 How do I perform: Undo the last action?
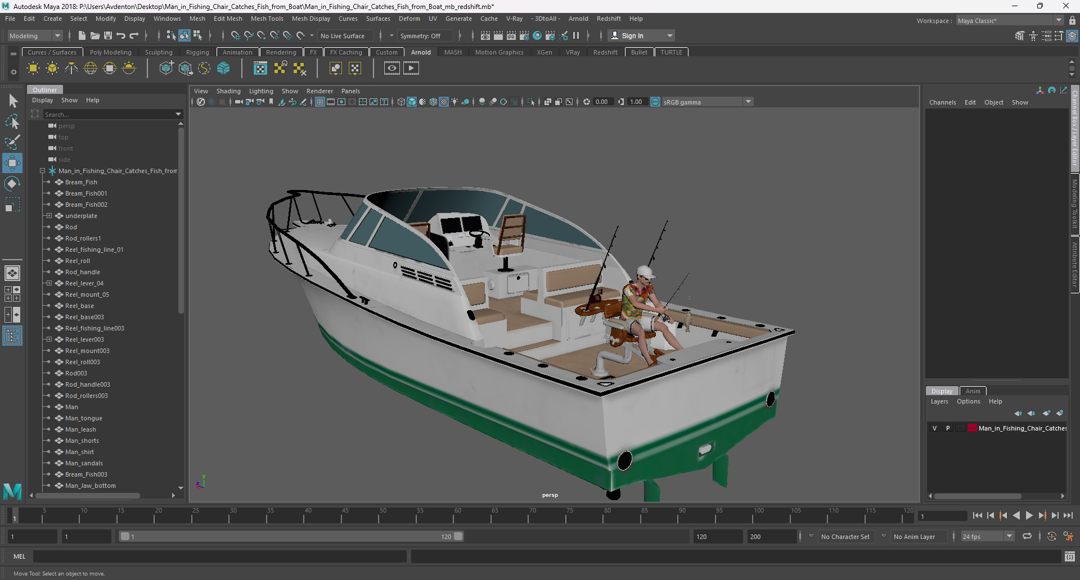coord(121,35)
